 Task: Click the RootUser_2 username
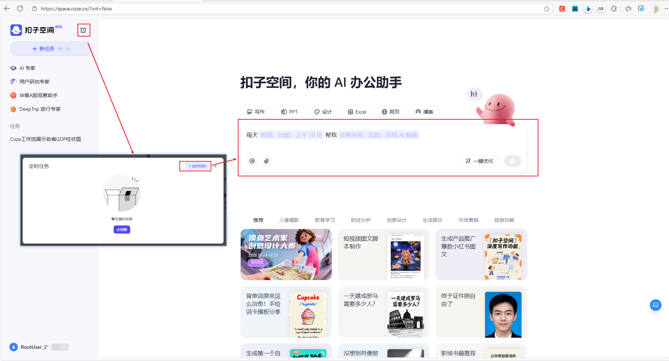click(x=34, y=347)
